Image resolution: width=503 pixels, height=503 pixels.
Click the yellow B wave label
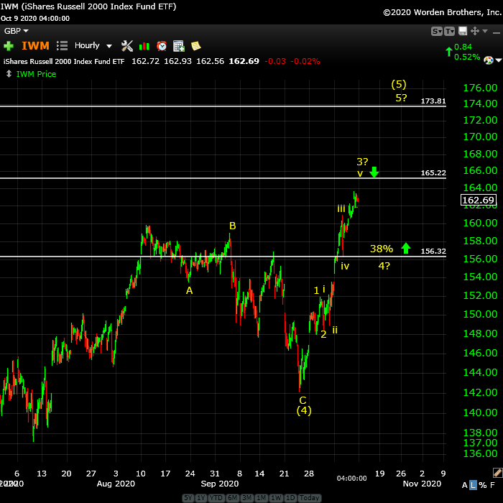(x=233, y=226)
